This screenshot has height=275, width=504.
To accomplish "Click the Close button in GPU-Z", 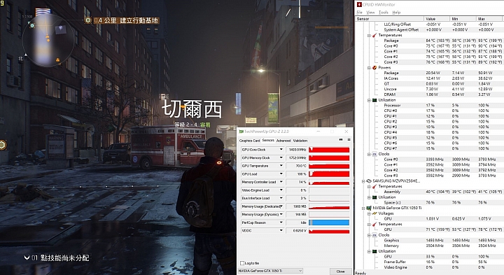I will [x=341, y=271].
